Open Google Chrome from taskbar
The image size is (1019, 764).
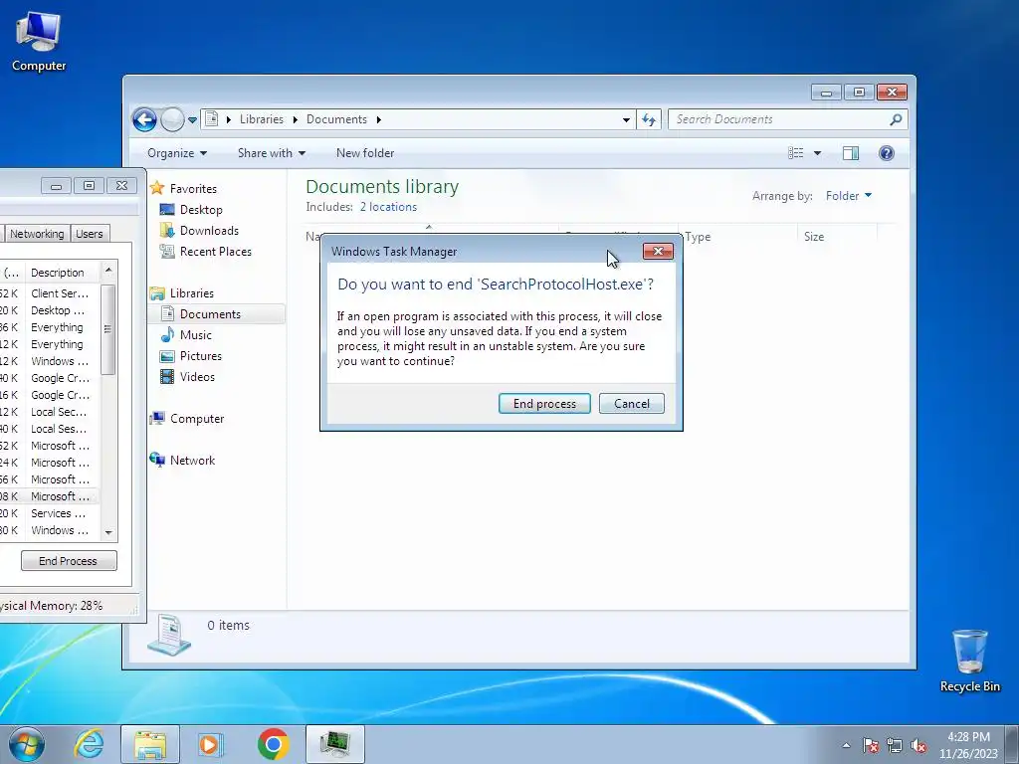pyautogui.click(x=273, y=744)
